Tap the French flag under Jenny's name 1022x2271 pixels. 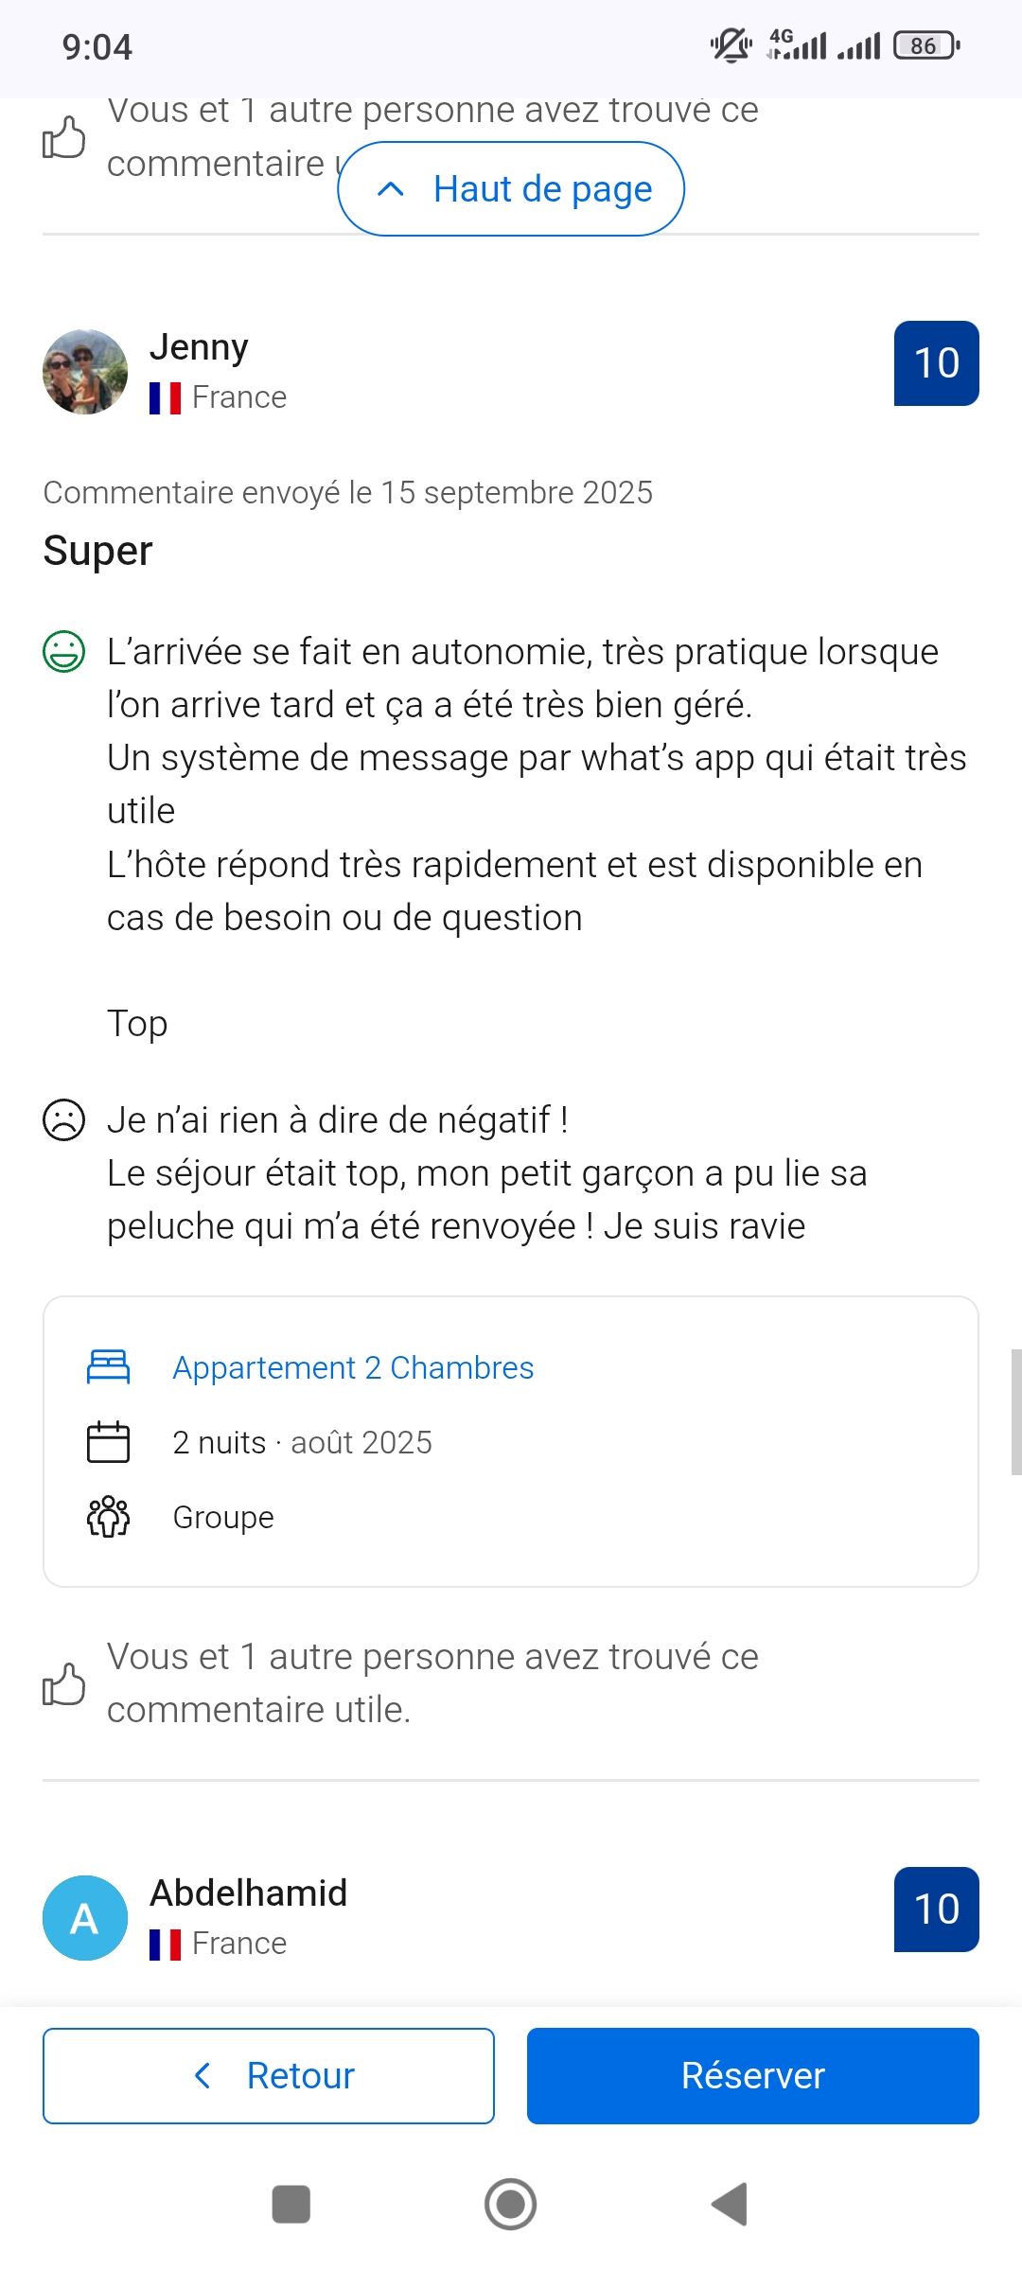click(x=165, y=398)
